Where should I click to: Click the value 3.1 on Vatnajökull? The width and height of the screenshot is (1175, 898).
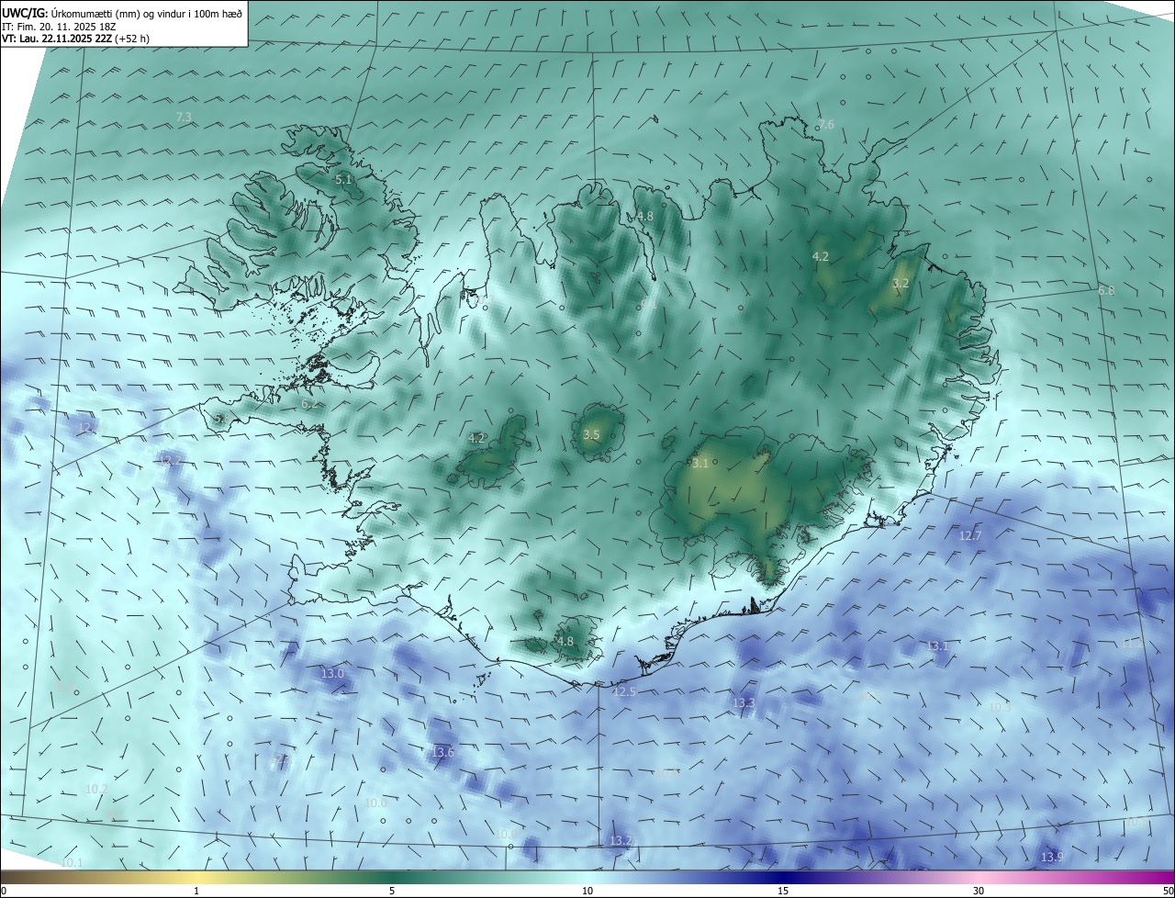[700, 464]
